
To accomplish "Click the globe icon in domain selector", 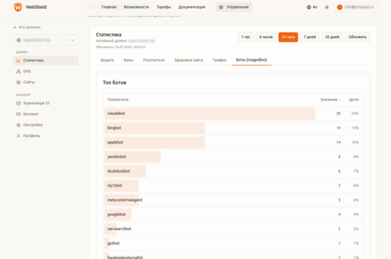I will point(18,40).
